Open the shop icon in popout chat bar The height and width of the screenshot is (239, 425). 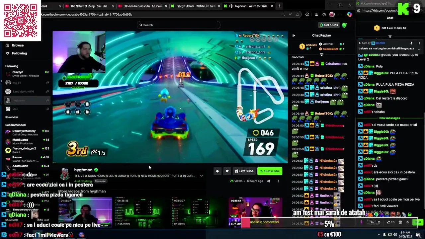[x=400, y=222]
